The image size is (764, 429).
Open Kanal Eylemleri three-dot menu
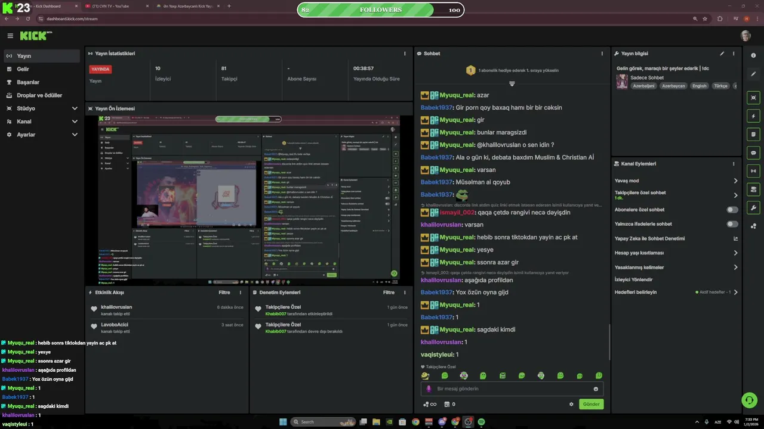[x=734, y=164]
